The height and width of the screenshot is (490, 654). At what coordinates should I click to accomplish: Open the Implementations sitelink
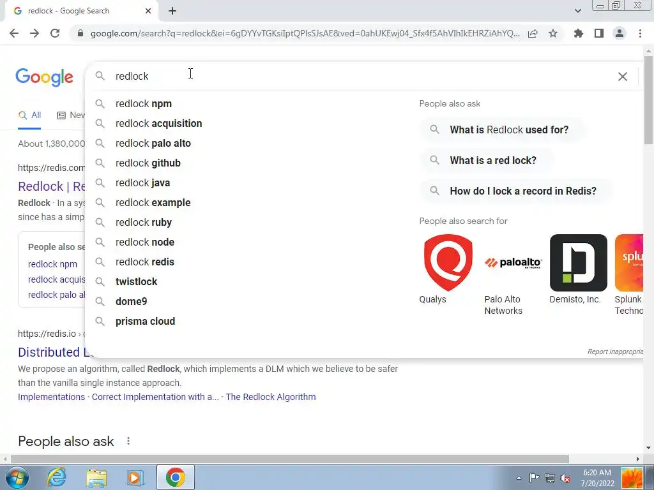tap(51, 397)
